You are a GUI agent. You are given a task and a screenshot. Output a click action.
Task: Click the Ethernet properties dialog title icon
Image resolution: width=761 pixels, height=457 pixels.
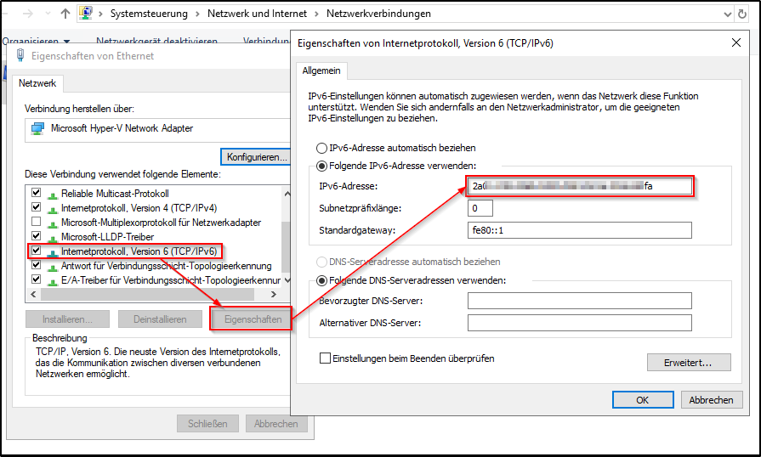coord(20,56)
